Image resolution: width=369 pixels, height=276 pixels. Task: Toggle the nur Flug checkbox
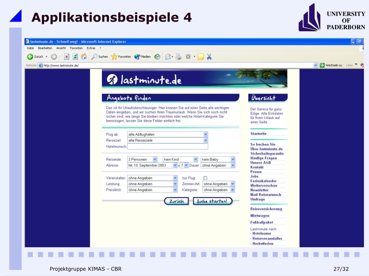205,178
